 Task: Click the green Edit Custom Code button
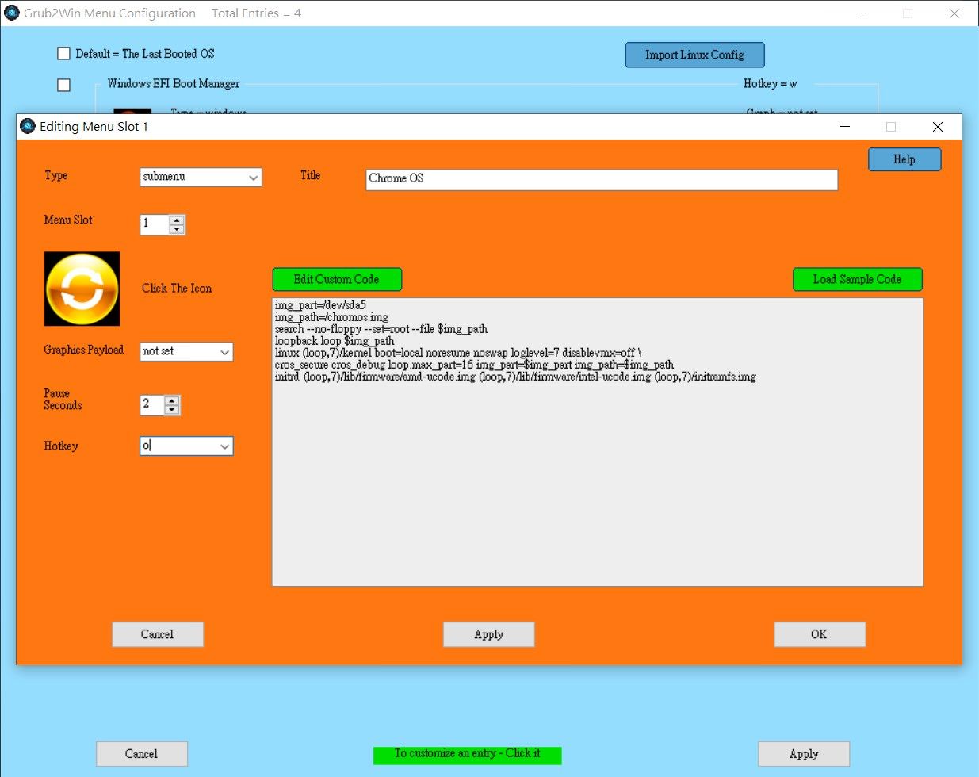[x=337, y=279]
